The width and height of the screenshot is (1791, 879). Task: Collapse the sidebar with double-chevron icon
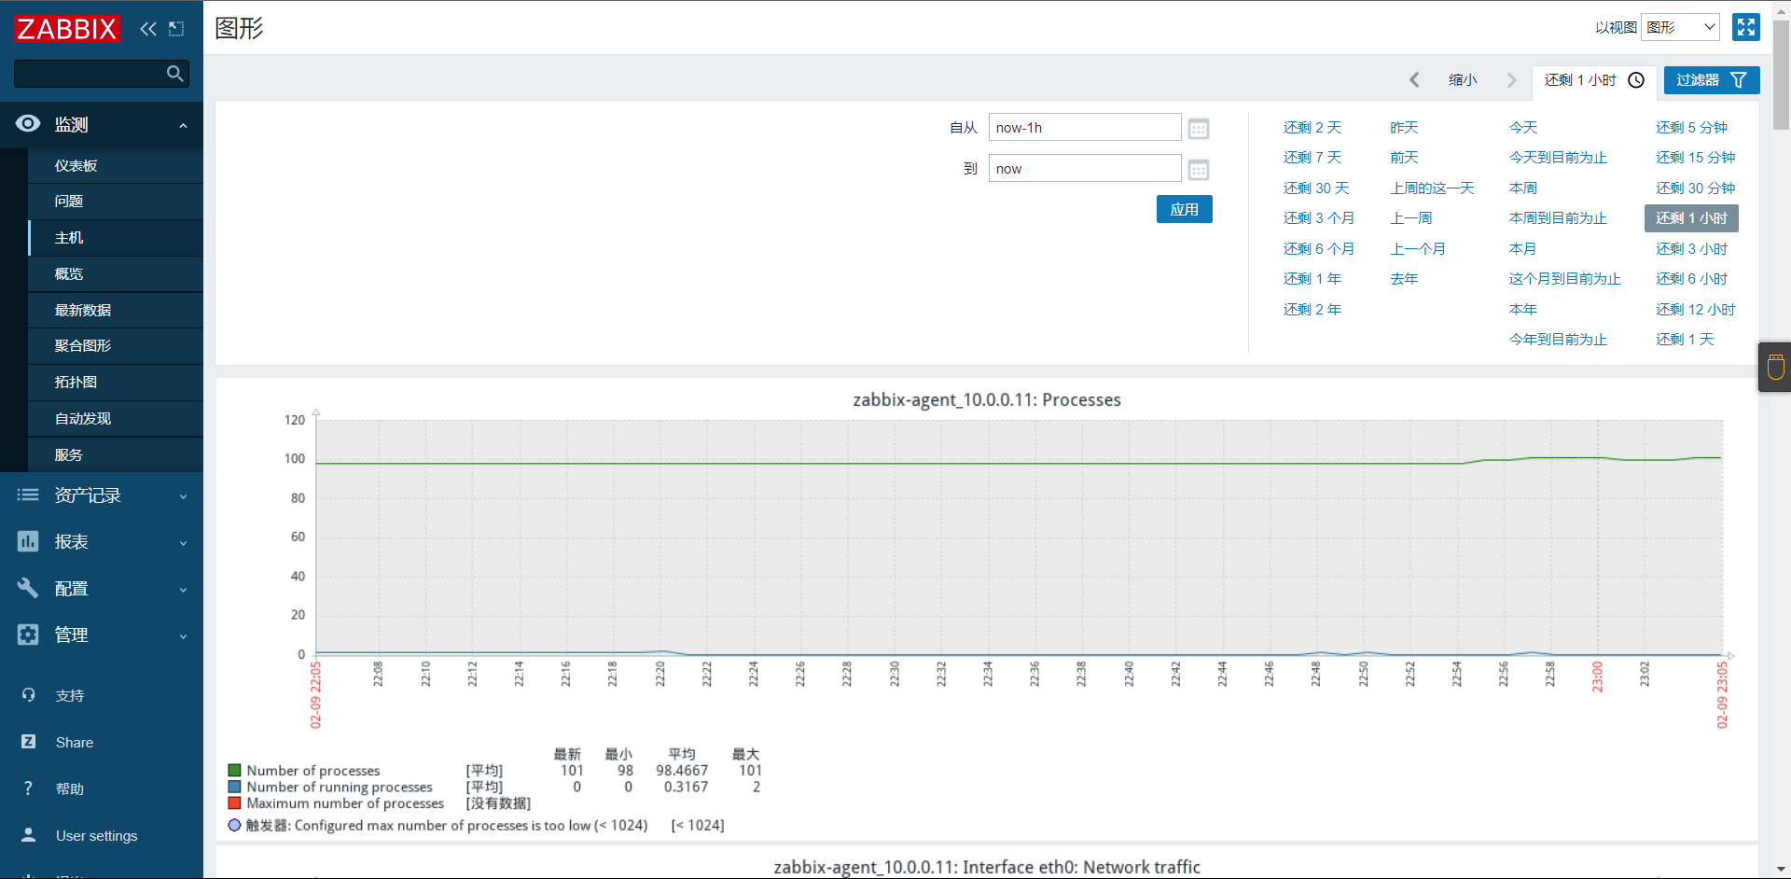click(x=148, y=29)
